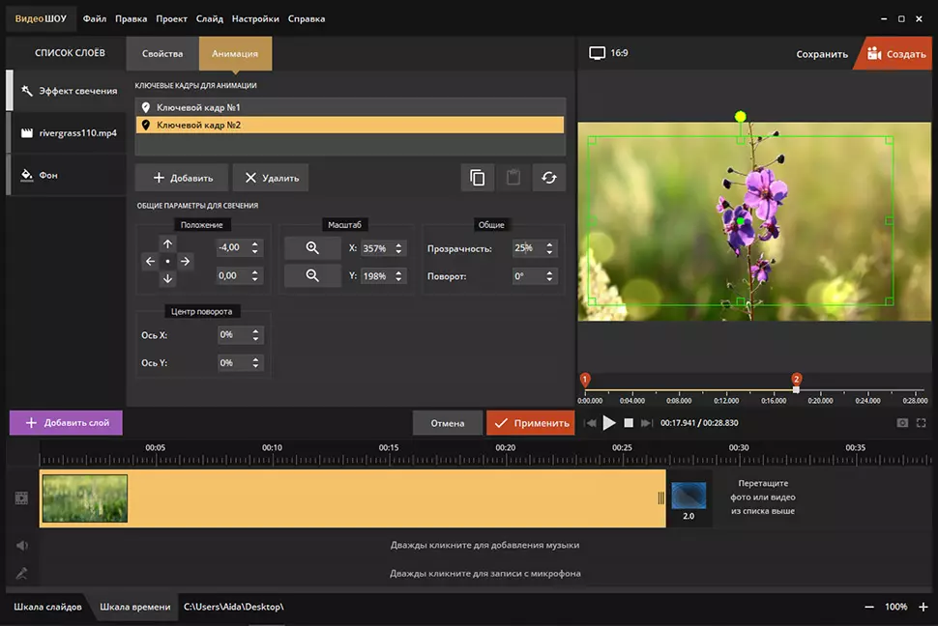Select the Фон layer

click(68, 175)
